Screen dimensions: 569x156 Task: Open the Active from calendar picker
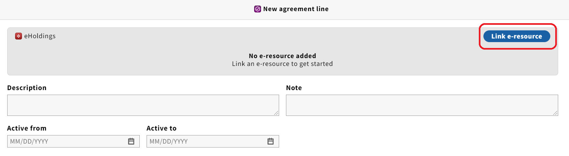(x=131, y=141)
